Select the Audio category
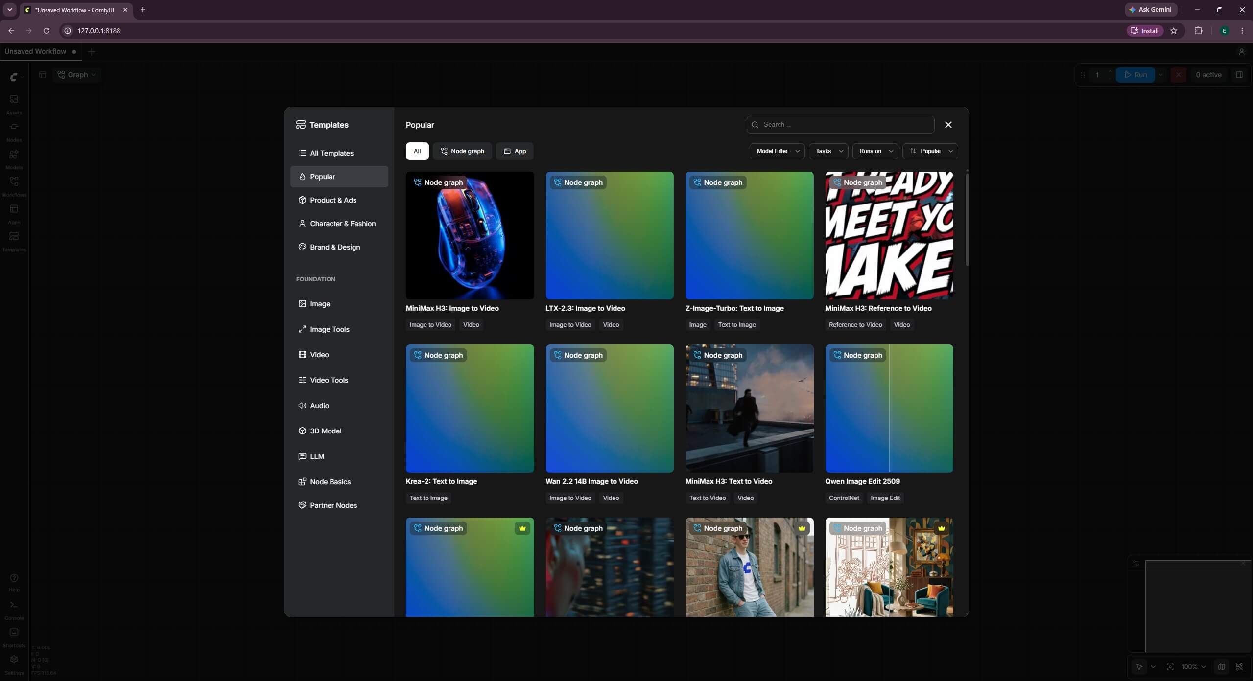This screenshot has width=1253, height=681. point(339,406)
